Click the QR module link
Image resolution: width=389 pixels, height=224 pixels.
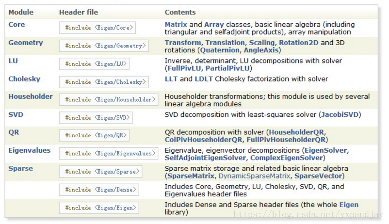click(14, 132)
